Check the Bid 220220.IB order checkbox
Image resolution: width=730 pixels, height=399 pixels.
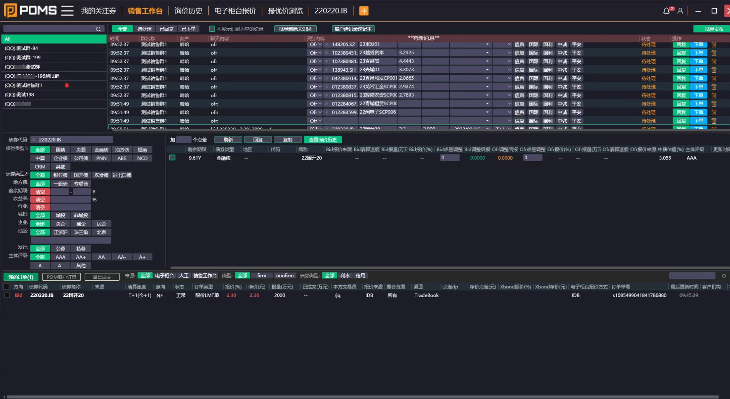7,295
